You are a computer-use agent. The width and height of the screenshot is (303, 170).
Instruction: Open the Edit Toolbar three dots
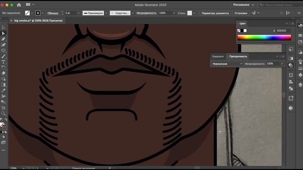coord(3,150)
